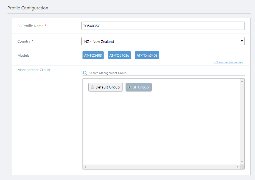Viewport: 255px width, 180px height.
Task: Click the up arrow of the group list scrollbar
Action: (x=242, y=81)
